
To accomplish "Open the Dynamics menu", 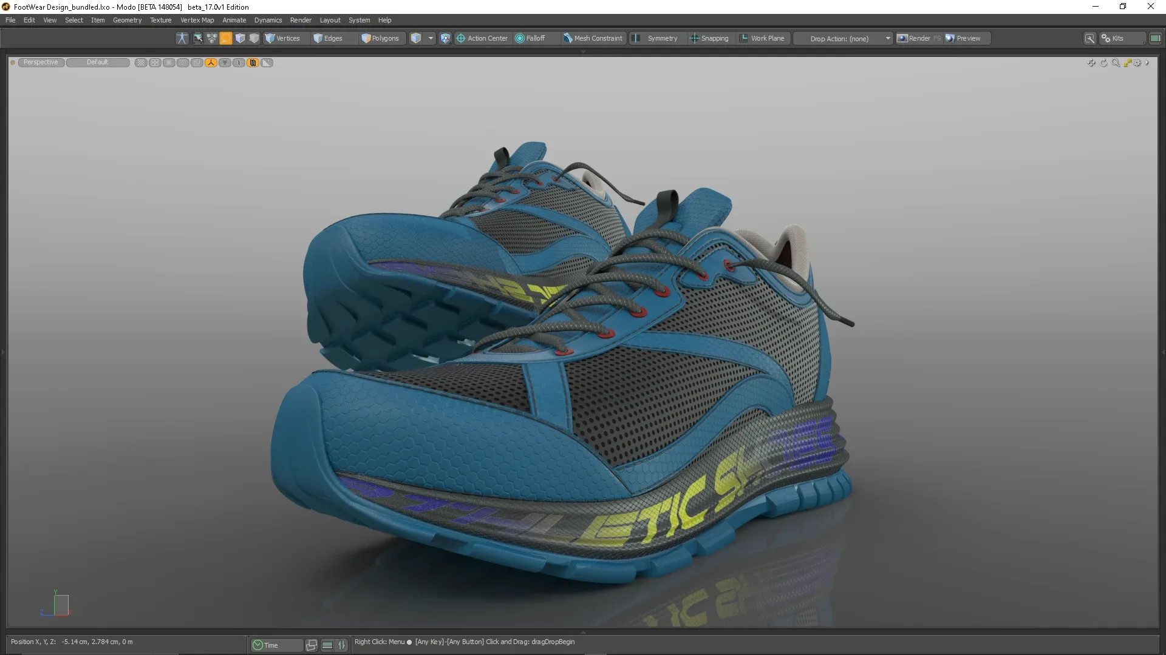I will [268, 20].
